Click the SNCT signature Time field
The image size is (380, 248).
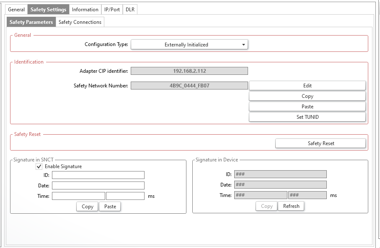click(x=78, y=196)
